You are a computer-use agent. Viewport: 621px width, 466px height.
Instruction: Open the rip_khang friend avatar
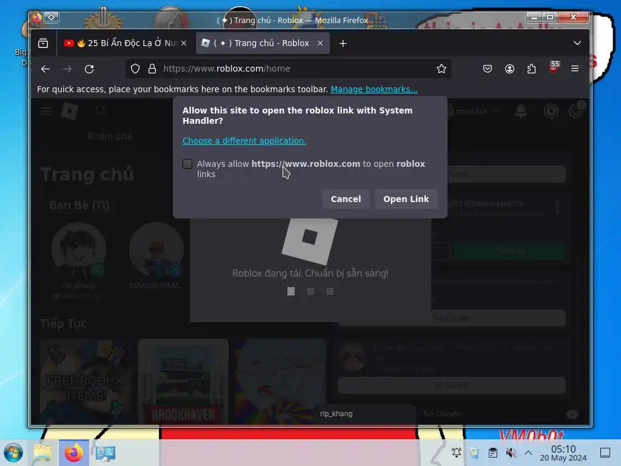79,249
